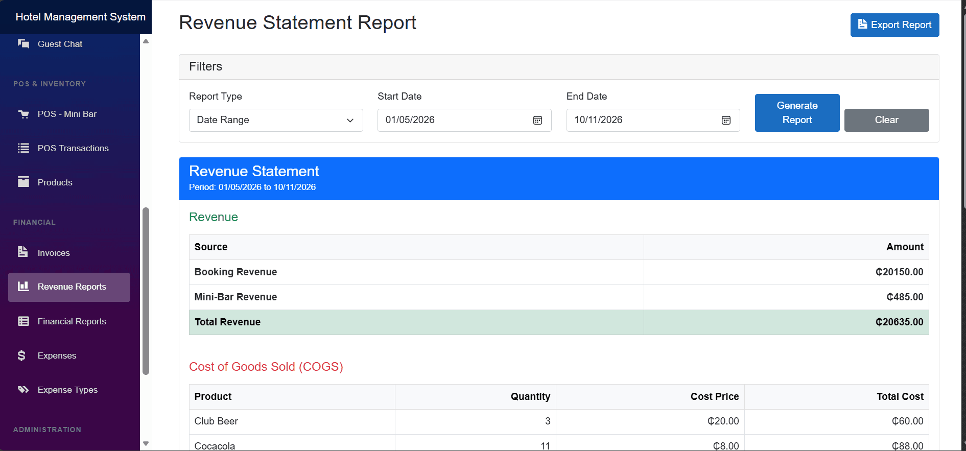
Task: Click the Export Report file icon
Action: [863, 25]
